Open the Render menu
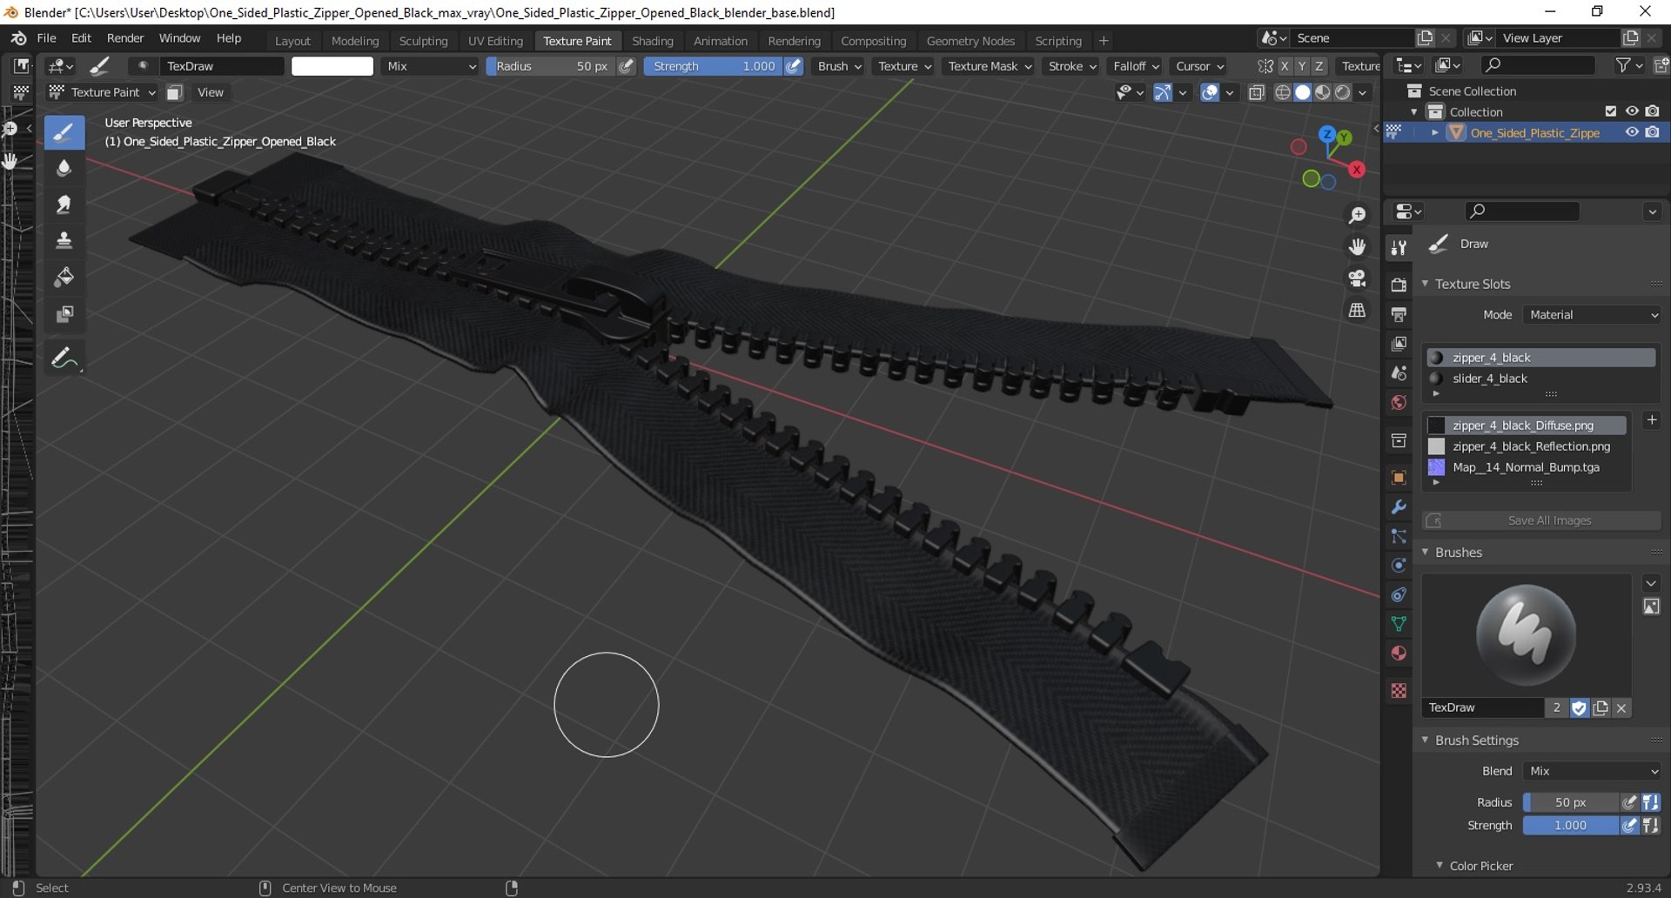This screenshot has width=1671, height=898. tap(125, 38)
